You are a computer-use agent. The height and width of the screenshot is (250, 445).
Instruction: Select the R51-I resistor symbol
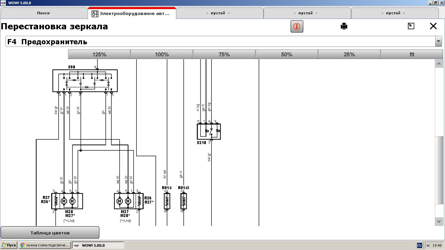tap(167, 201)
